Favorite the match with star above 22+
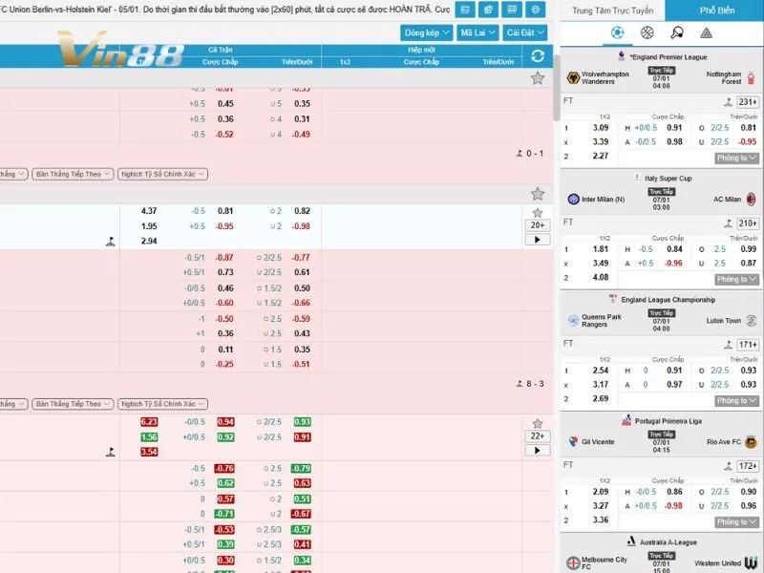This screenshot has width=764, height=573. [x=538, y=424]
